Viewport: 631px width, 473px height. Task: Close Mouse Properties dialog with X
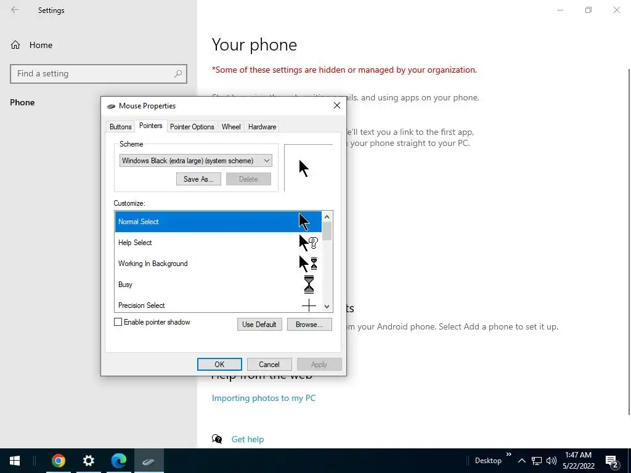(x=337, y=105)
